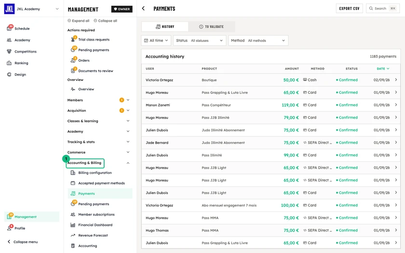This screenshot has width=405, height=253.
Task: Click the Expand all icon
Action: [x=69, y=21]
